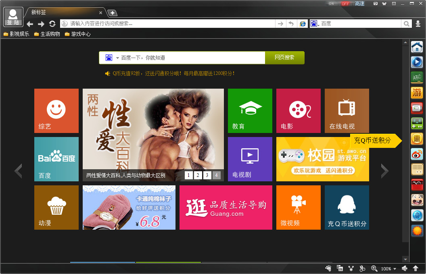The image size is (426, 274).
Task: Click the 百度 toolbar search field
Action: pos(361,24)
